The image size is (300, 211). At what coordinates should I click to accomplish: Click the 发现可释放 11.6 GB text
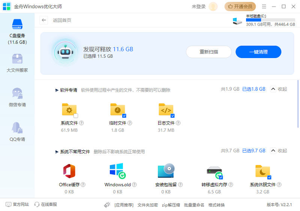pos(108,49)
